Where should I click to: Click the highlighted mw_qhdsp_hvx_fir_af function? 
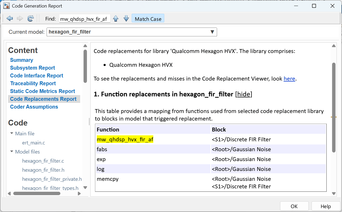coord(125,140)
